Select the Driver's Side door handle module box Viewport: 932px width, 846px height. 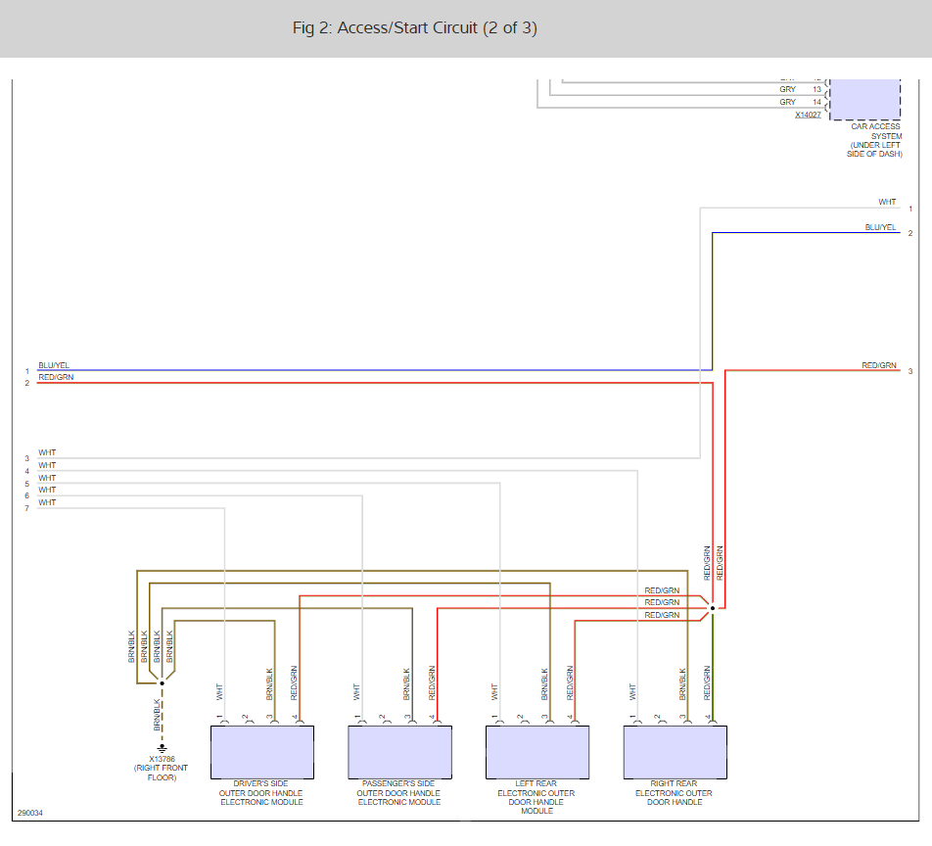pyautogui.click(x=262, y=752)
